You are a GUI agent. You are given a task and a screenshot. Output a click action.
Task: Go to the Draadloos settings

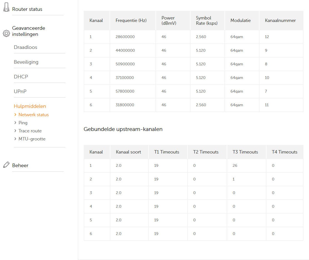point(26,47)
